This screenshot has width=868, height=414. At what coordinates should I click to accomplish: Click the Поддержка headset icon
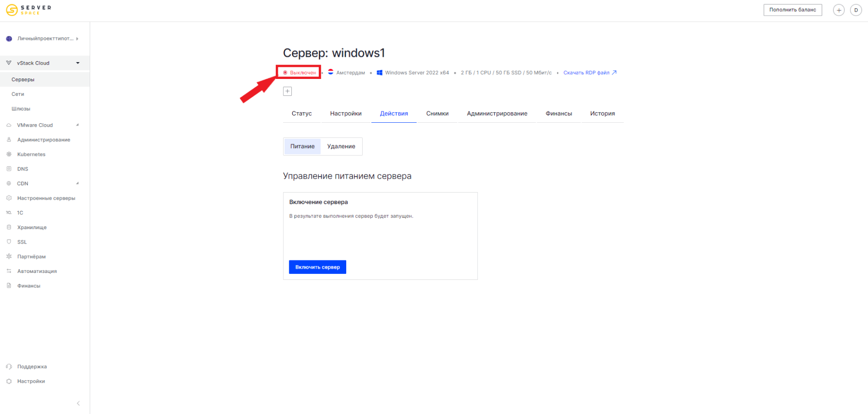(9, 366)
